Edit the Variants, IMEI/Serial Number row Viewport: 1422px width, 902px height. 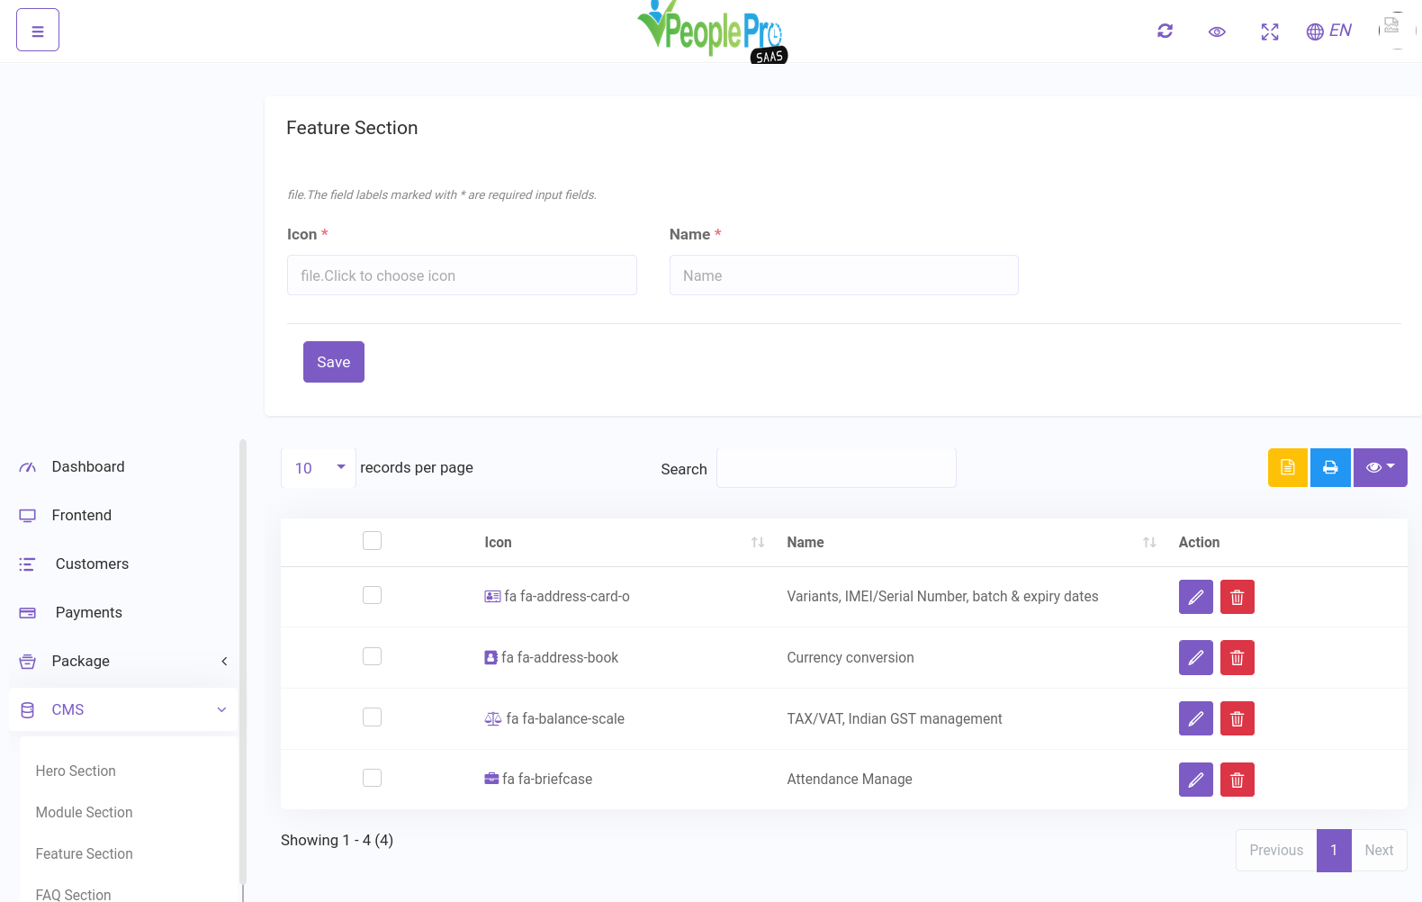(1195, 597)
